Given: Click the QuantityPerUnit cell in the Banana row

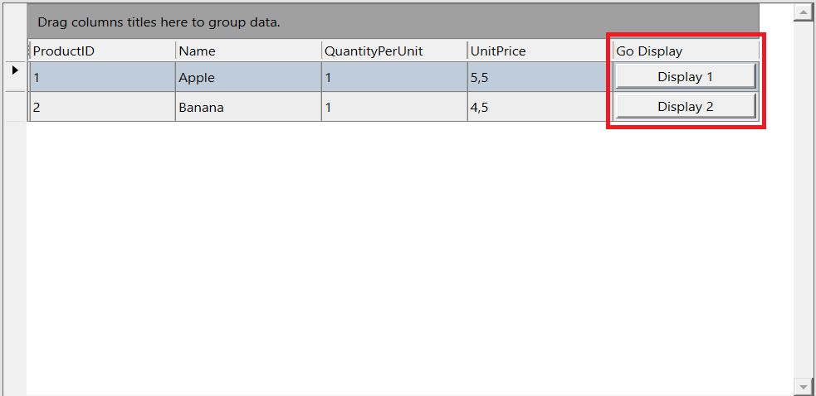Looking at the screenshot, I should (x=394, y=108).
